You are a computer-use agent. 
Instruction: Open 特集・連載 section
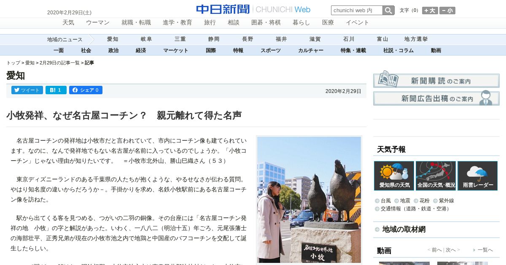point(353,50)
